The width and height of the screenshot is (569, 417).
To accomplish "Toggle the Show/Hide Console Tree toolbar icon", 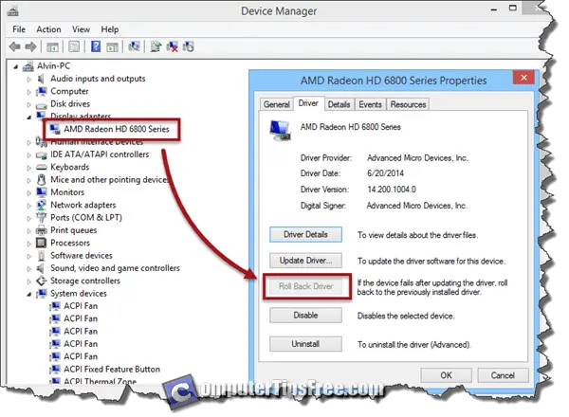I will 52,46.
